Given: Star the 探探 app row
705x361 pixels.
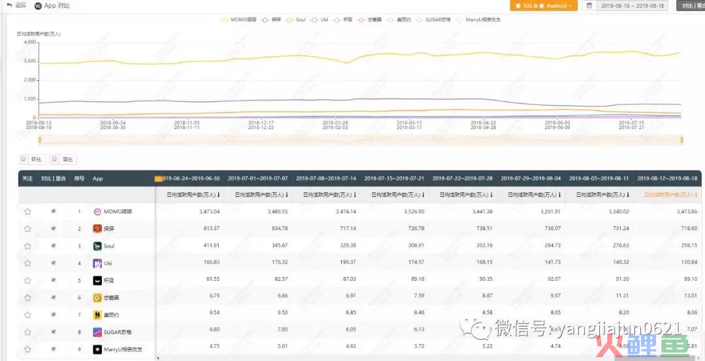Looking at the screenshot, I should (x=27, y=229).
